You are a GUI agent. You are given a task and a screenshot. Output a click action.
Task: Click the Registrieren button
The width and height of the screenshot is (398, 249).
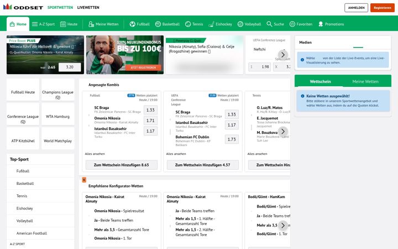click(383, 8)
